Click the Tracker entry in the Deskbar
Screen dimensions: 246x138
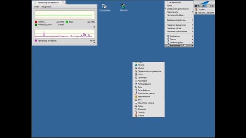(x=204, y=9)
